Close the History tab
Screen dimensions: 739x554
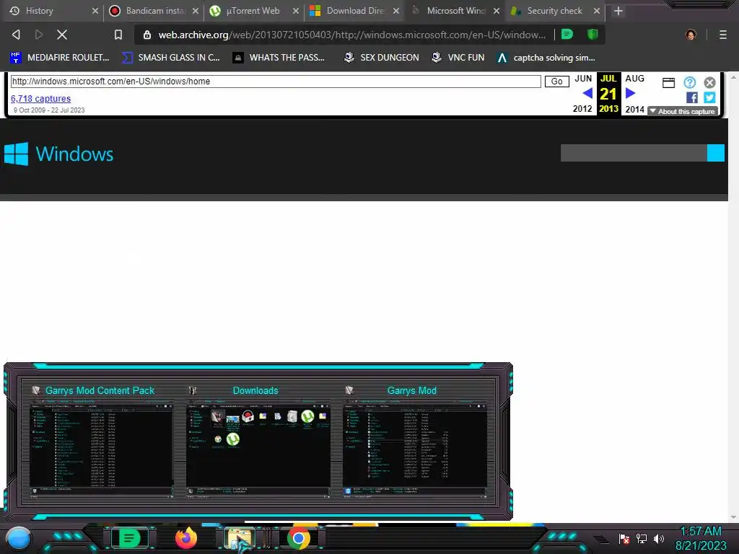[x=95, y=11]
